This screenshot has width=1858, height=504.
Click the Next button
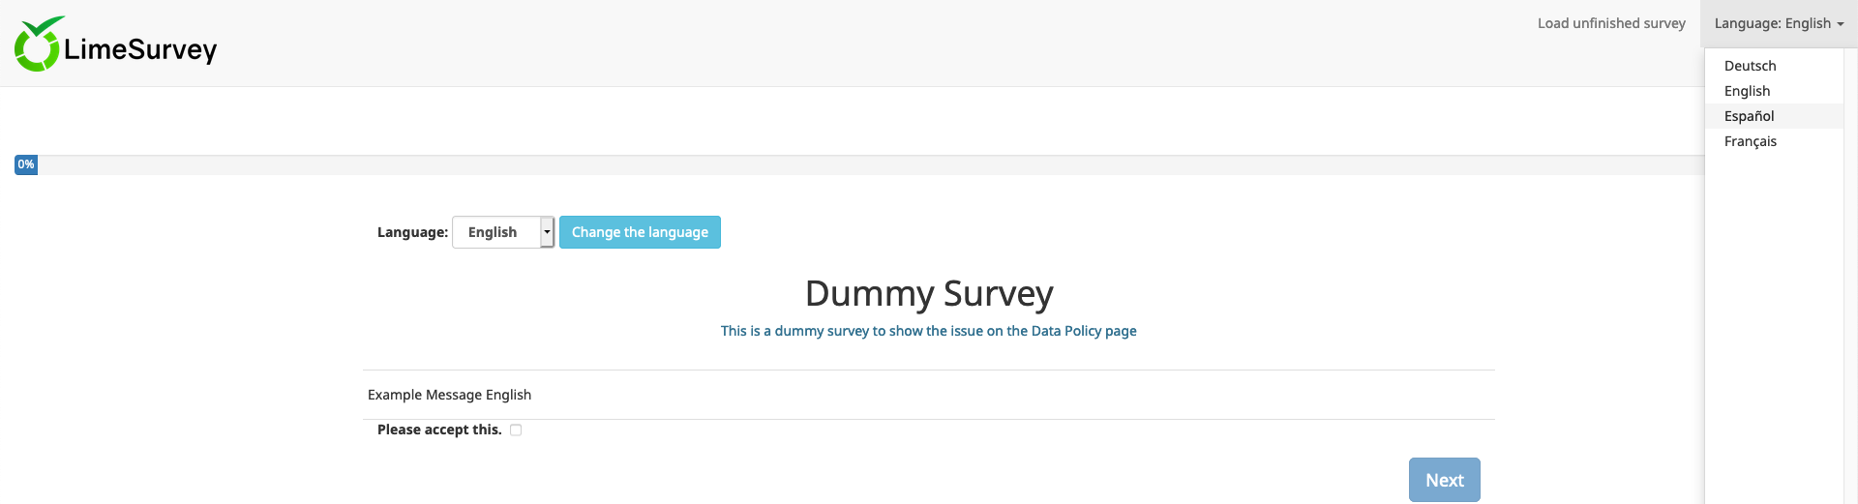[1444, 480]
